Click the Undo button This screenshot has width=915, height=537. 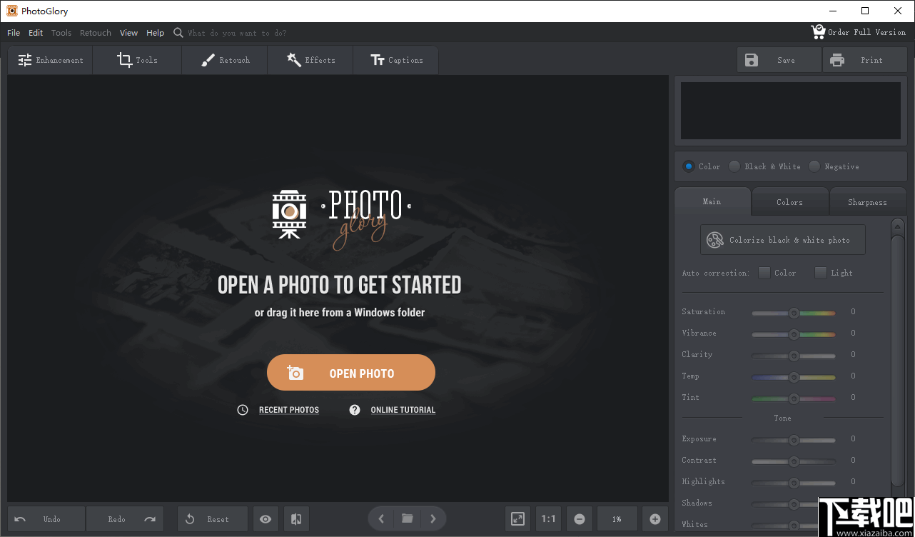click(x=46, y=519)
